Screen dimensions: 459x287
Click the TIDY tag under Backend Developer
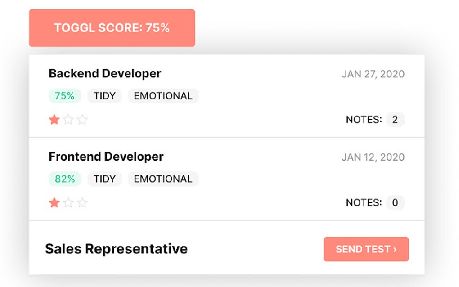coord(105,96)
